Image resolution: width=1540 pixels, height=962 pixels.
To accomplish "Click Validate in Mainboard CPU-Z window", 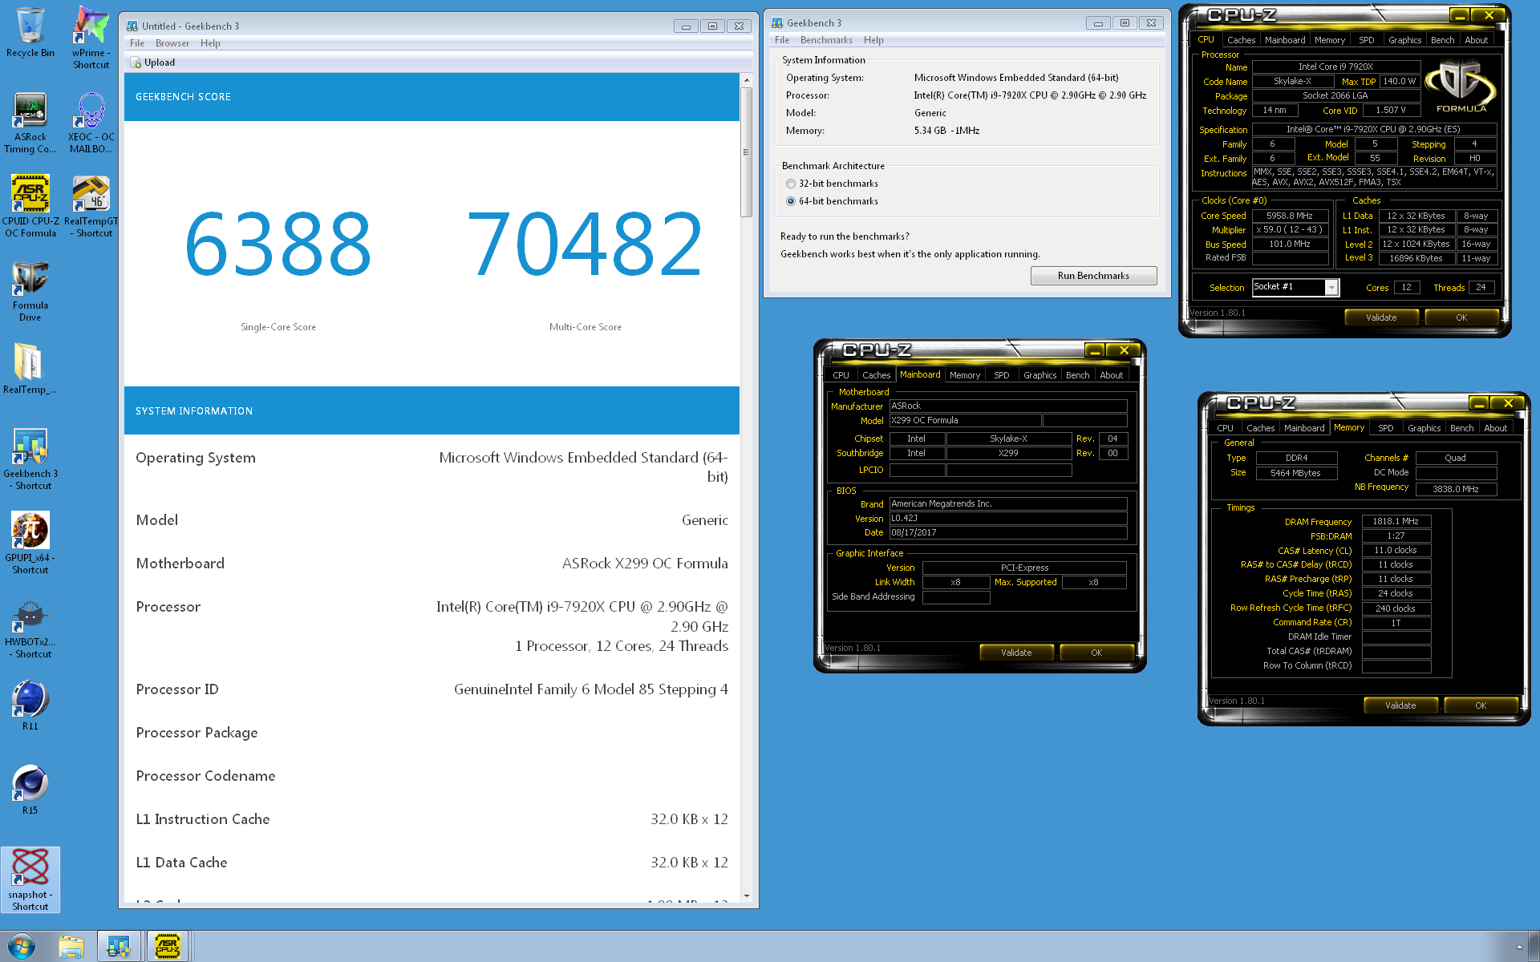I will pyautogui.click(x=1016, y=653).
